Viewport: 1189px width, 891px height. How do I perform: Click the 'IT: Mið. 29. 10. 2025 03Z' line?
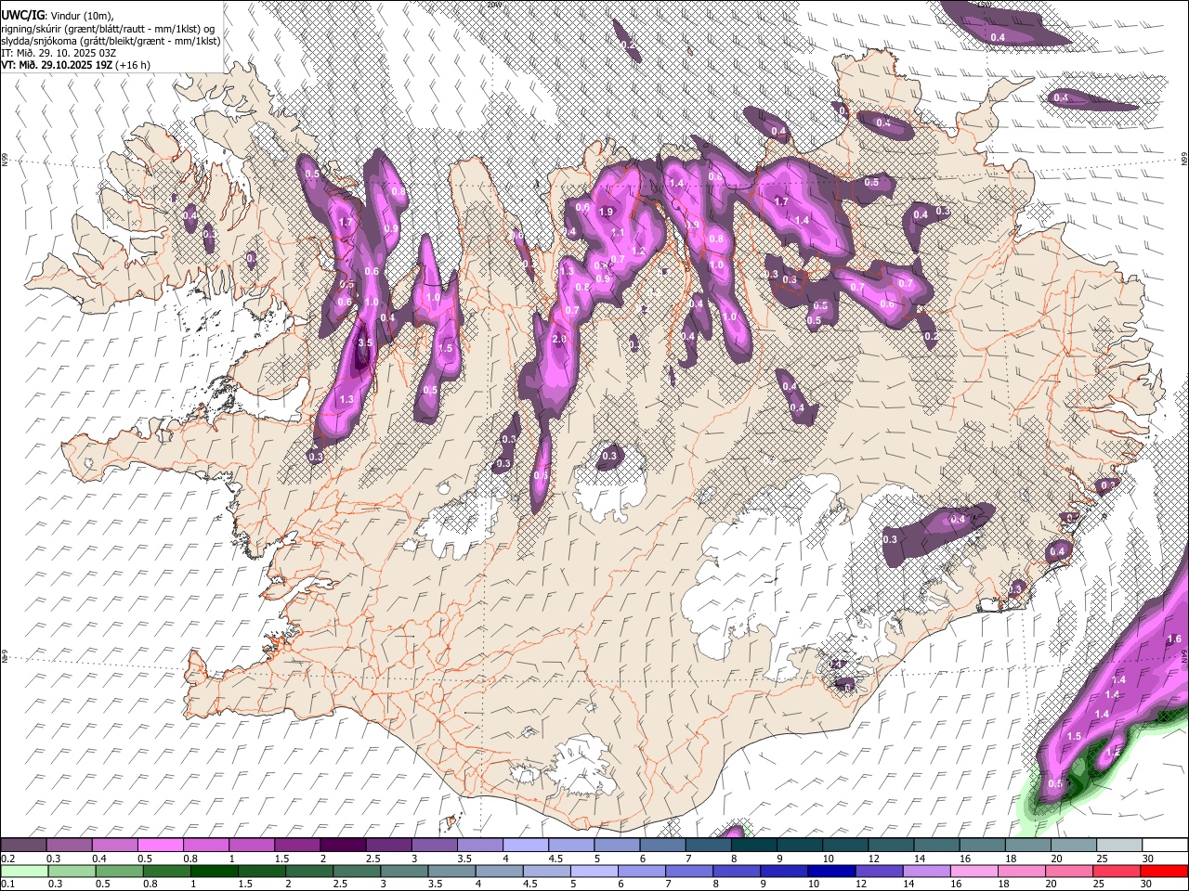pos(59,53)
